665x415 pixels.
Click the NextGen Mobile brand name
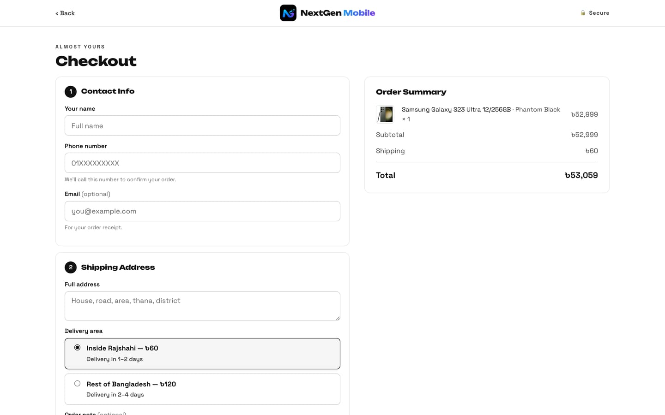338,13
